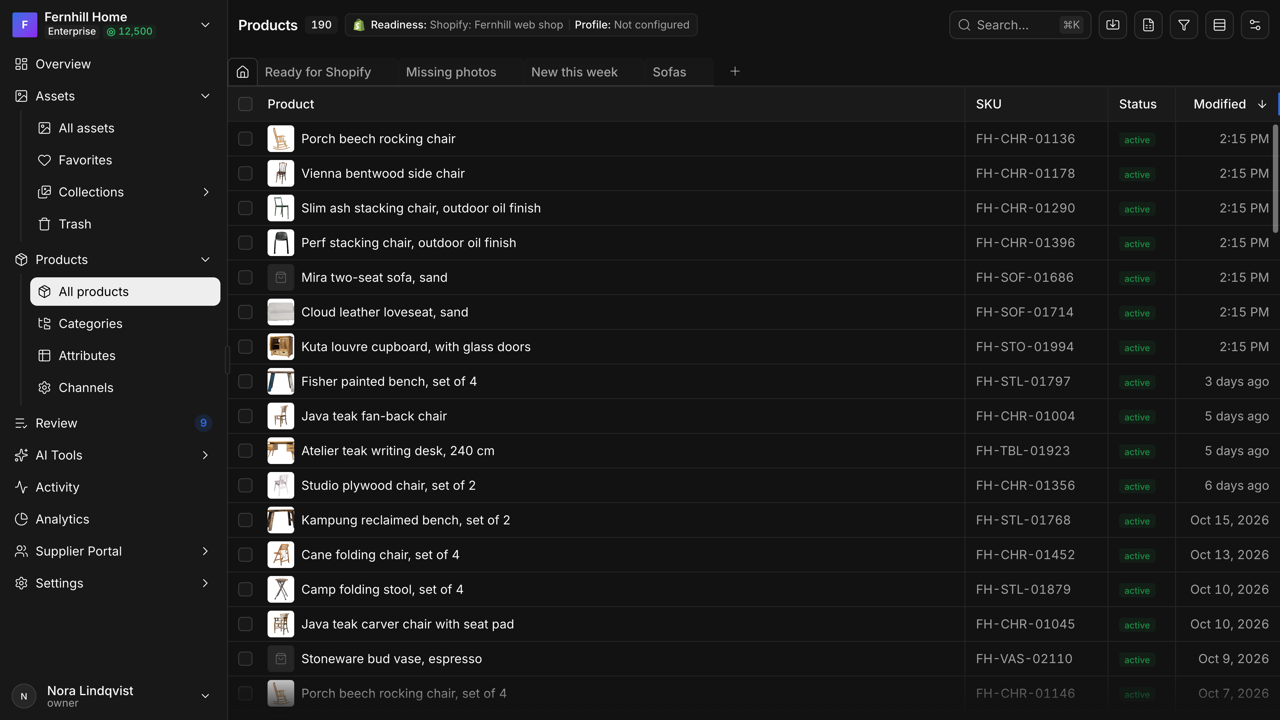Open Review queue in sidebar
The width and height of the screenshot is (1280, 720).
point(114,423)
